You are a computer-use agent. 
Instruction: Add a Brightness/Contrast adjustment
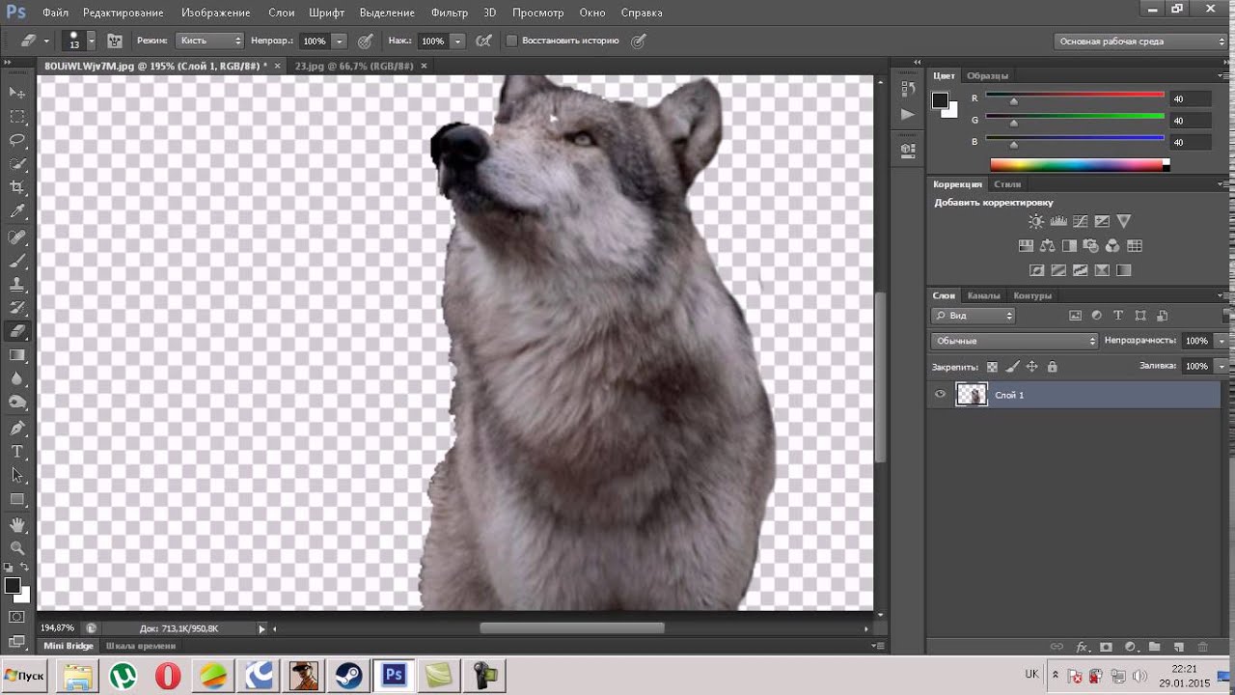pos(1036,222)
